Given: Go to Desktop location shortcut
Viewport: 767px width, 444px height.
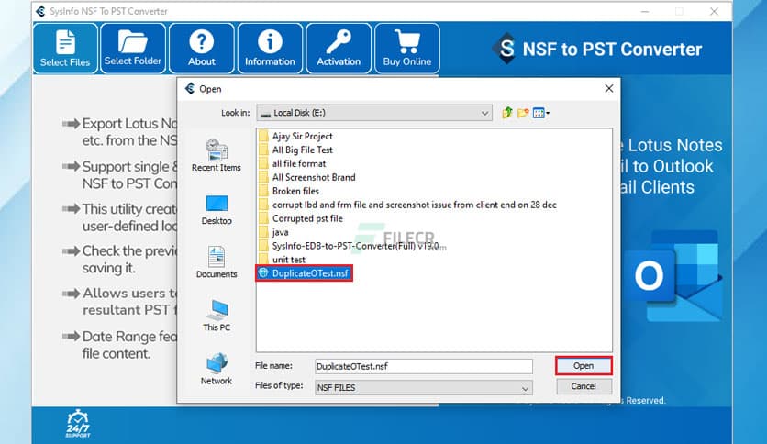Looking at the screenshot, I should [217, 210].
